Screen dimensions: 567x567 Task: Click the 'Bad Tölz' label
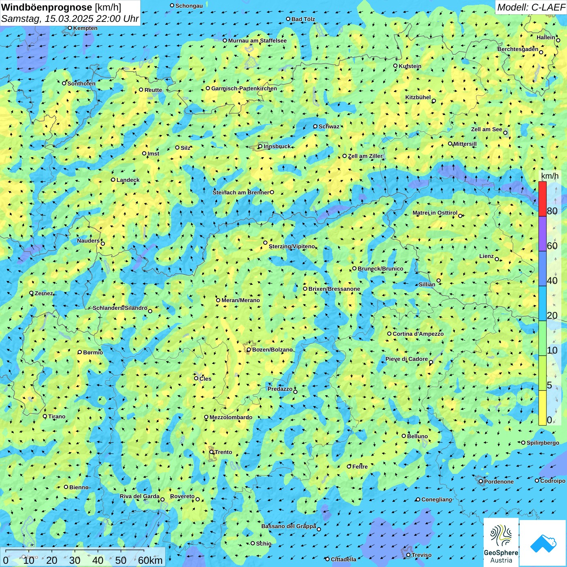coord(303,19)
